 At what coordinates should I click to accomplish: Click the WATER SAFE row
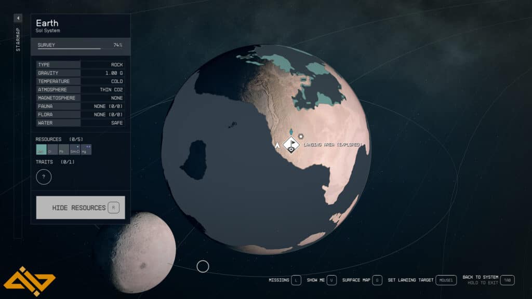81,123
